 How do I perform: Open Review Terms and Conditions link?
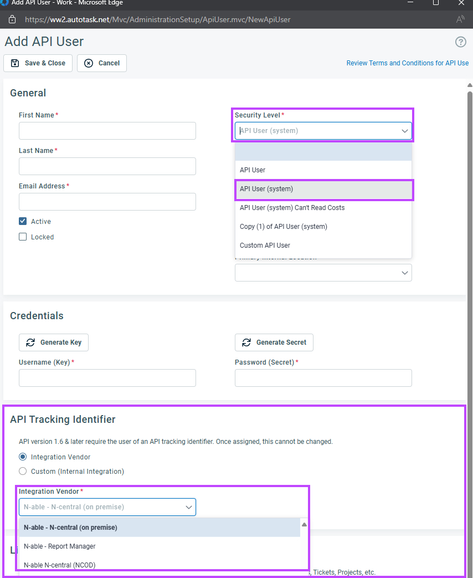point(407,63)
